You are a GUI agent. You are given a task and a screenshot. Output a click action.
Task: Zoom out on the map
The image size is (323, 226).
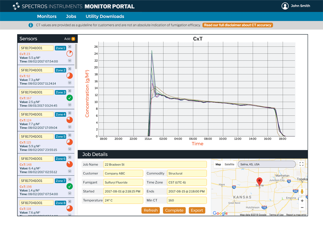coord(302,207)
